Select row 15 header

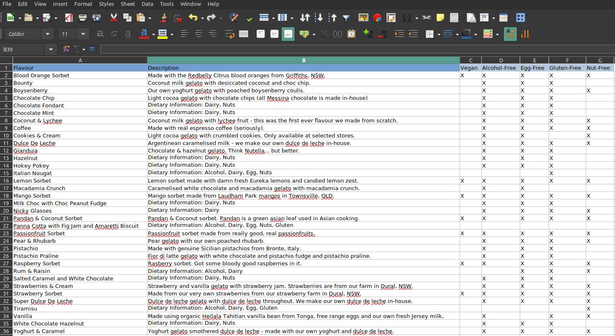[6, 173]
